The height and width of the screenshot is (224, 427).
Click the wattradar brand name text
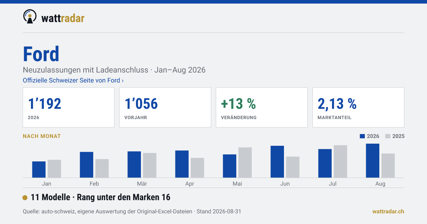pos(63,18)
